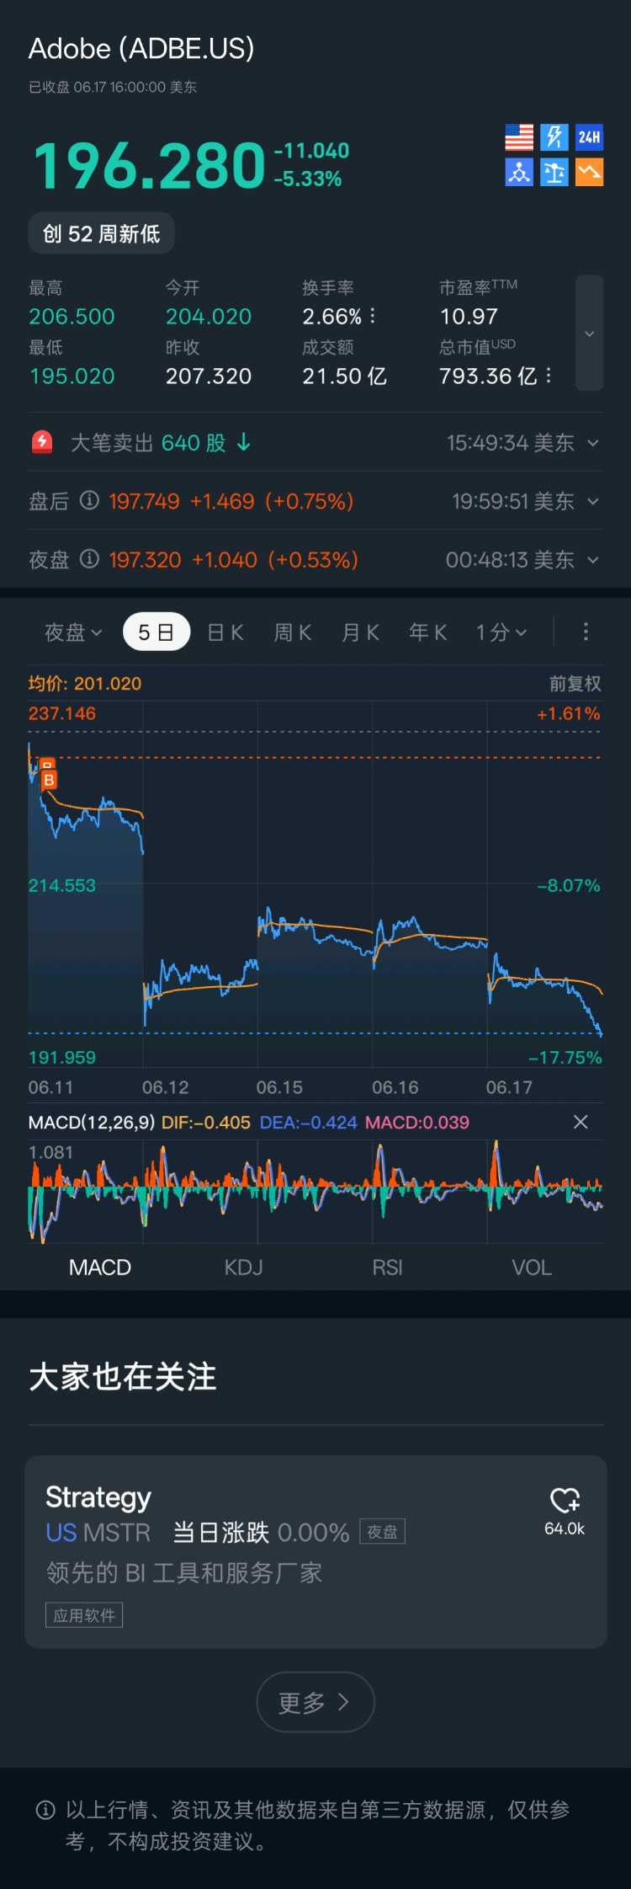Screen dimensions: 631x1889
Task: Tap the network nodes icon
Action: click(519, 172)
